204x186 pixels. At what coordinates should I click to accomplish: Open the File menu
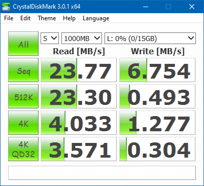pos(9,18)
